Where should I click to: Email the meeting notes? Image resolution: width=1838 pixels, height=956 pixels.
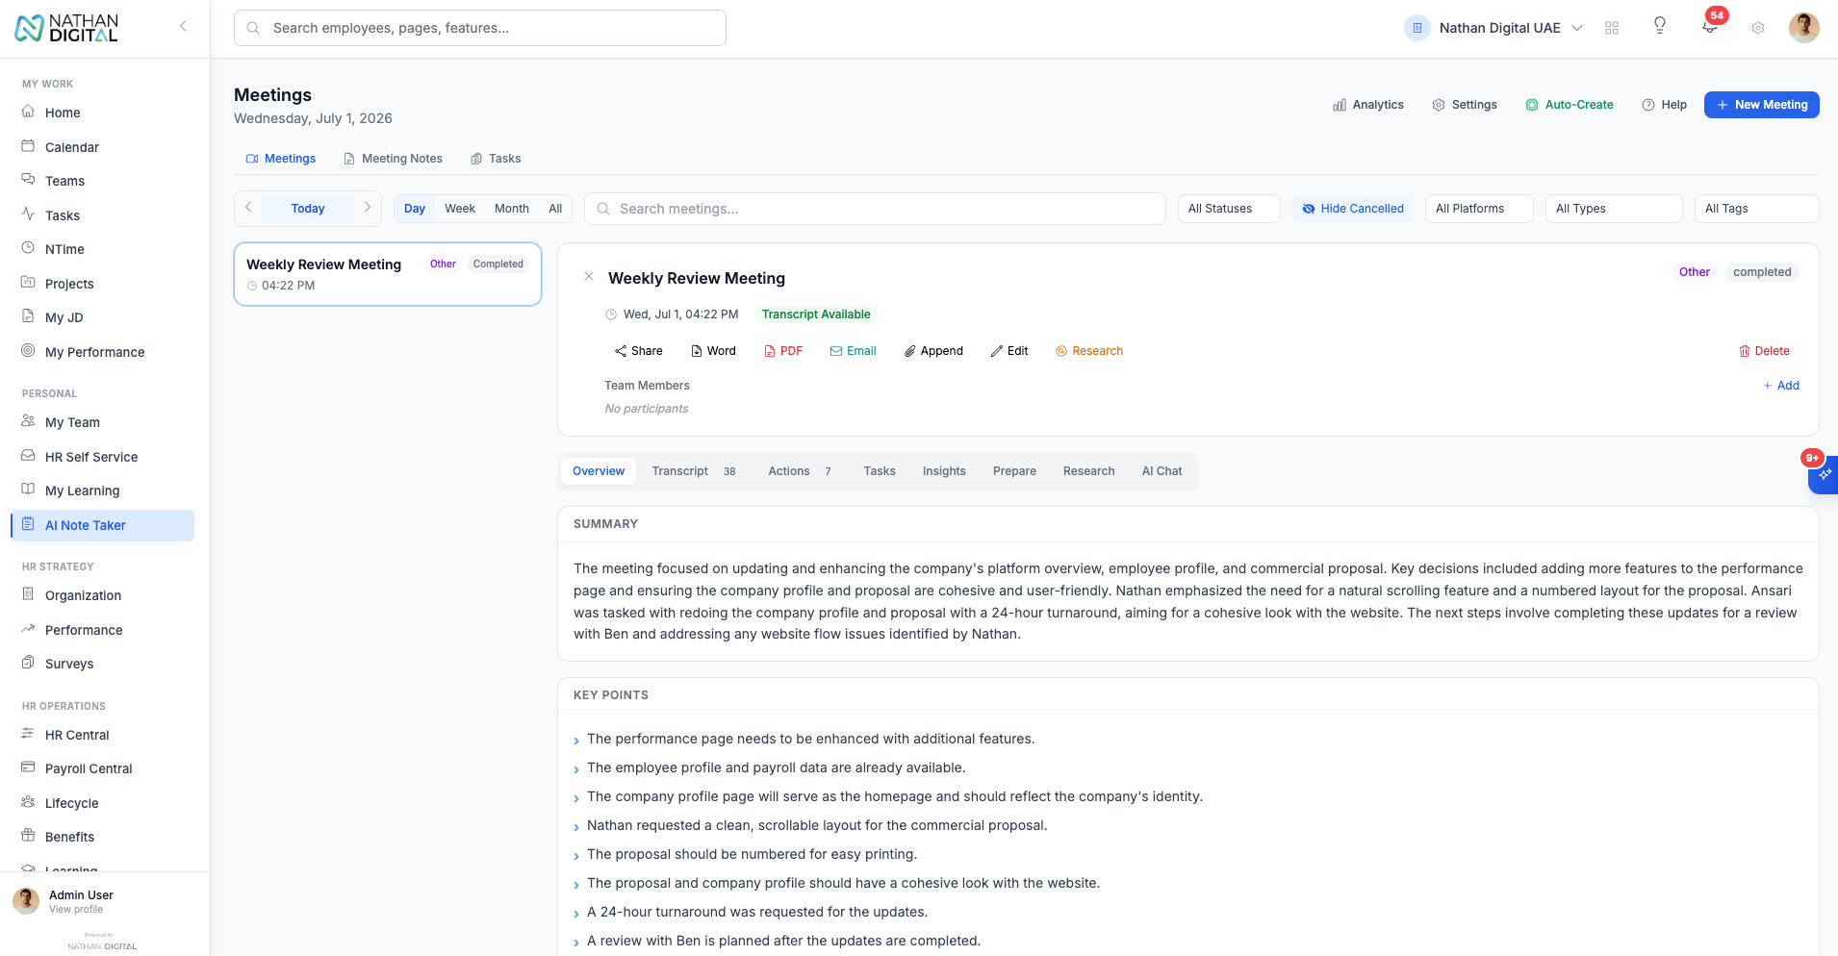[853, 351]
